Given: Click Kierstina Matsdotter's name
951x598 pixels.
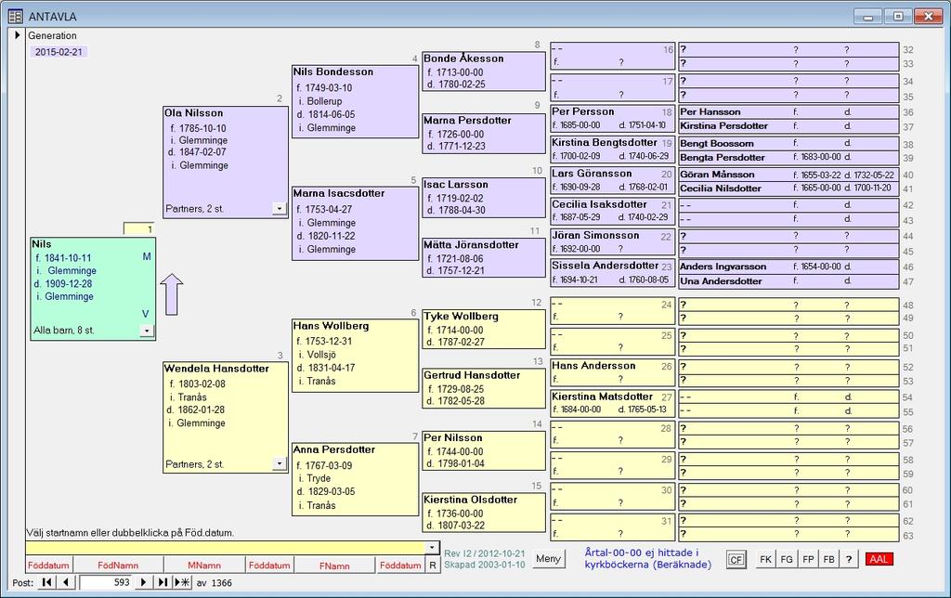Looking at the screenshot, I should (602, 396).
